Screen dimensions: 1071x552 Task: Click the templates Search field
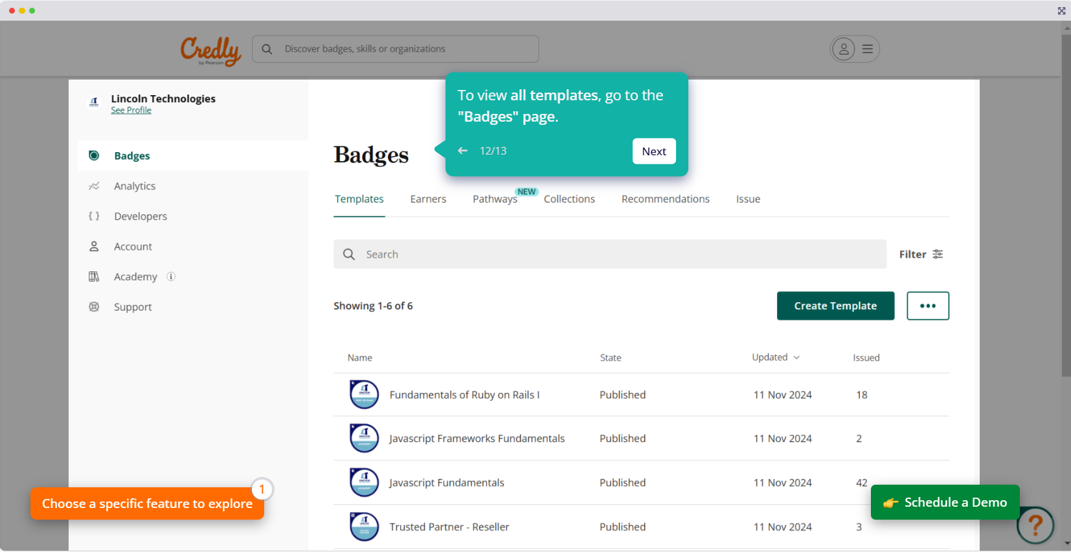click(609, 254)
